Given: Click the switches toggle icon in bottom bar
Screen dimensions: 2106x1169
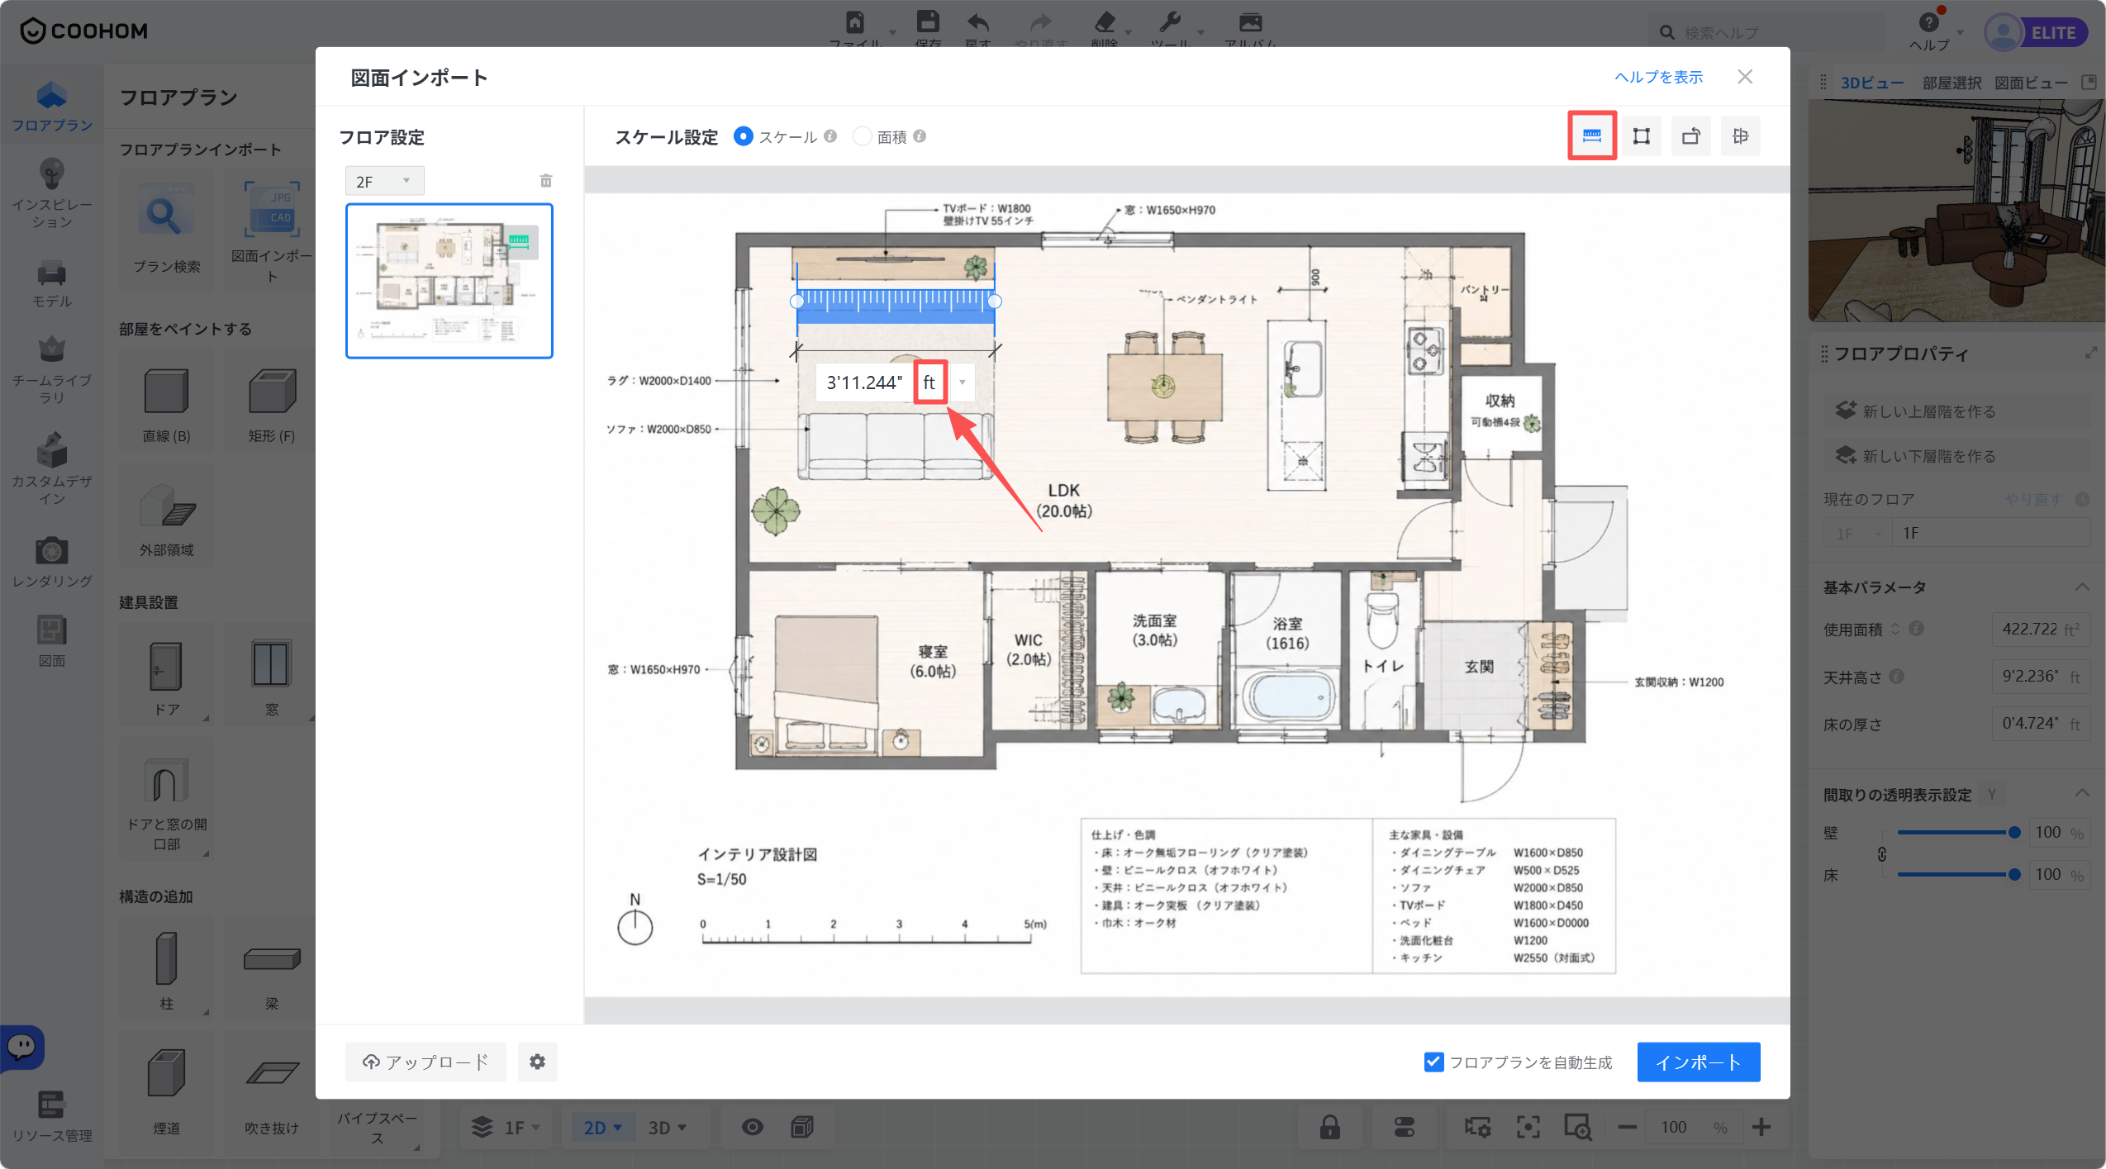Looking at the screenshot, I should point(1404,1127).
